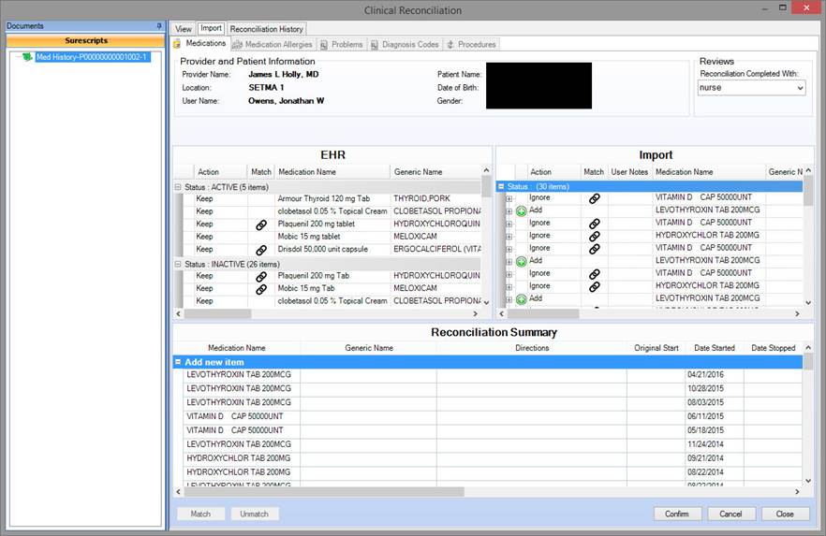Click the match link icon in first Import HYDROXYCHLOR row
826x536 pixels.
594,236
